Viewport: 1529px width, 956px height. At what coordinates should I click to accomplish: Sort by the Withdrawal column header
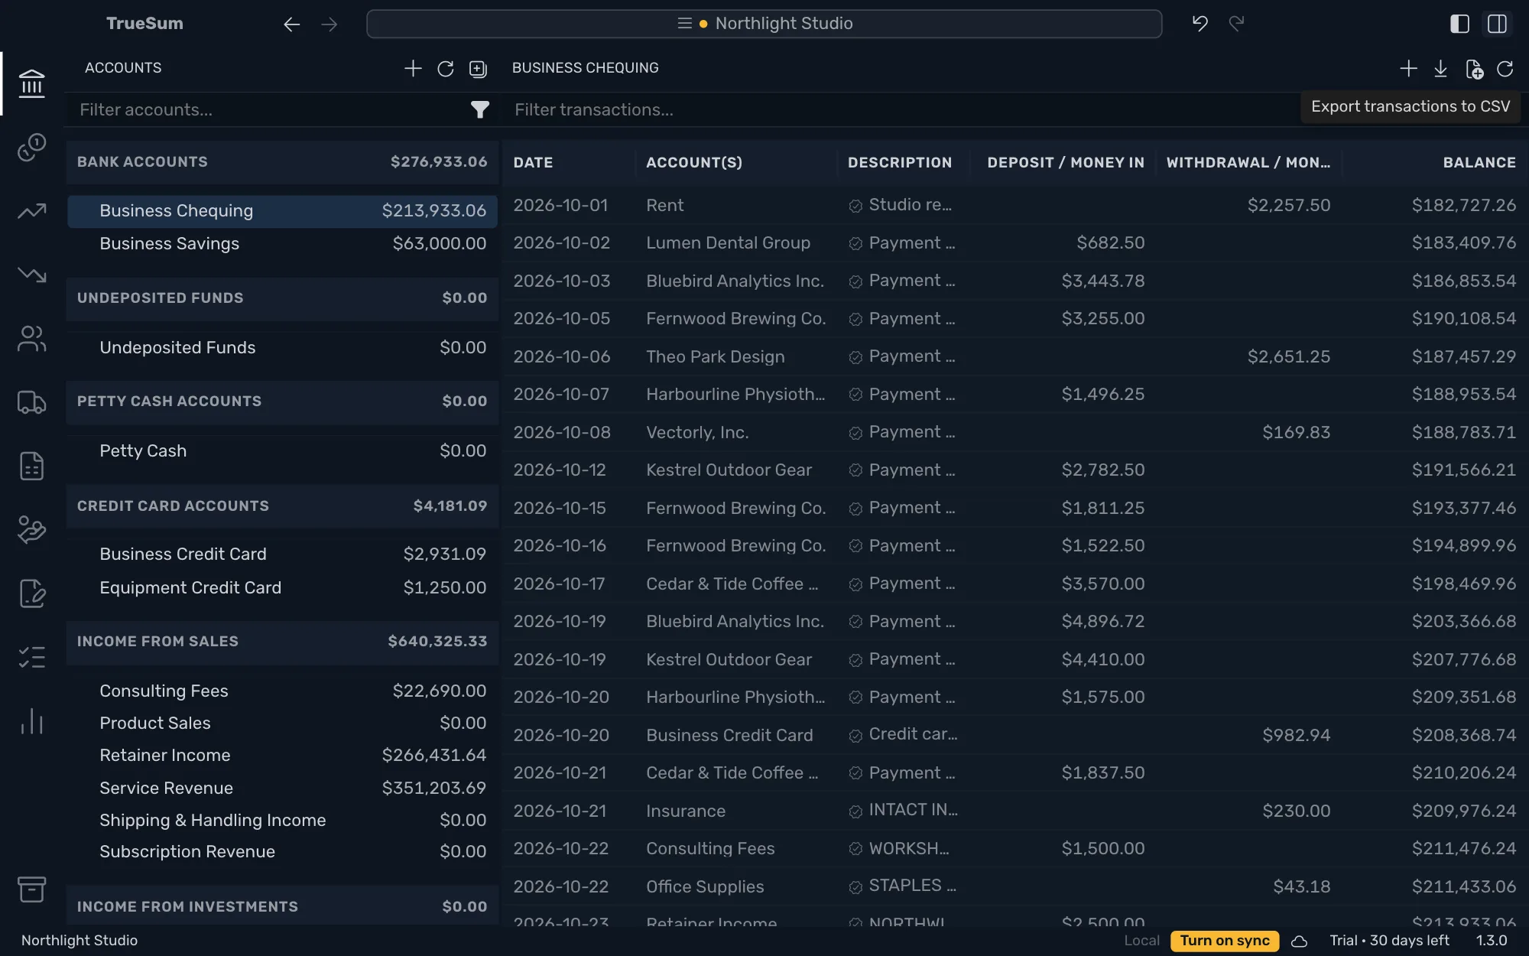point(1248,163)
